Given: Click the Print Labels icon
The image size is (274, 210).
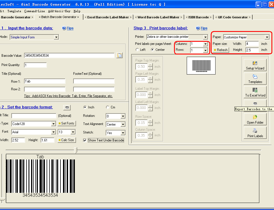Looking at the screenshot, I should coord(255,132).
